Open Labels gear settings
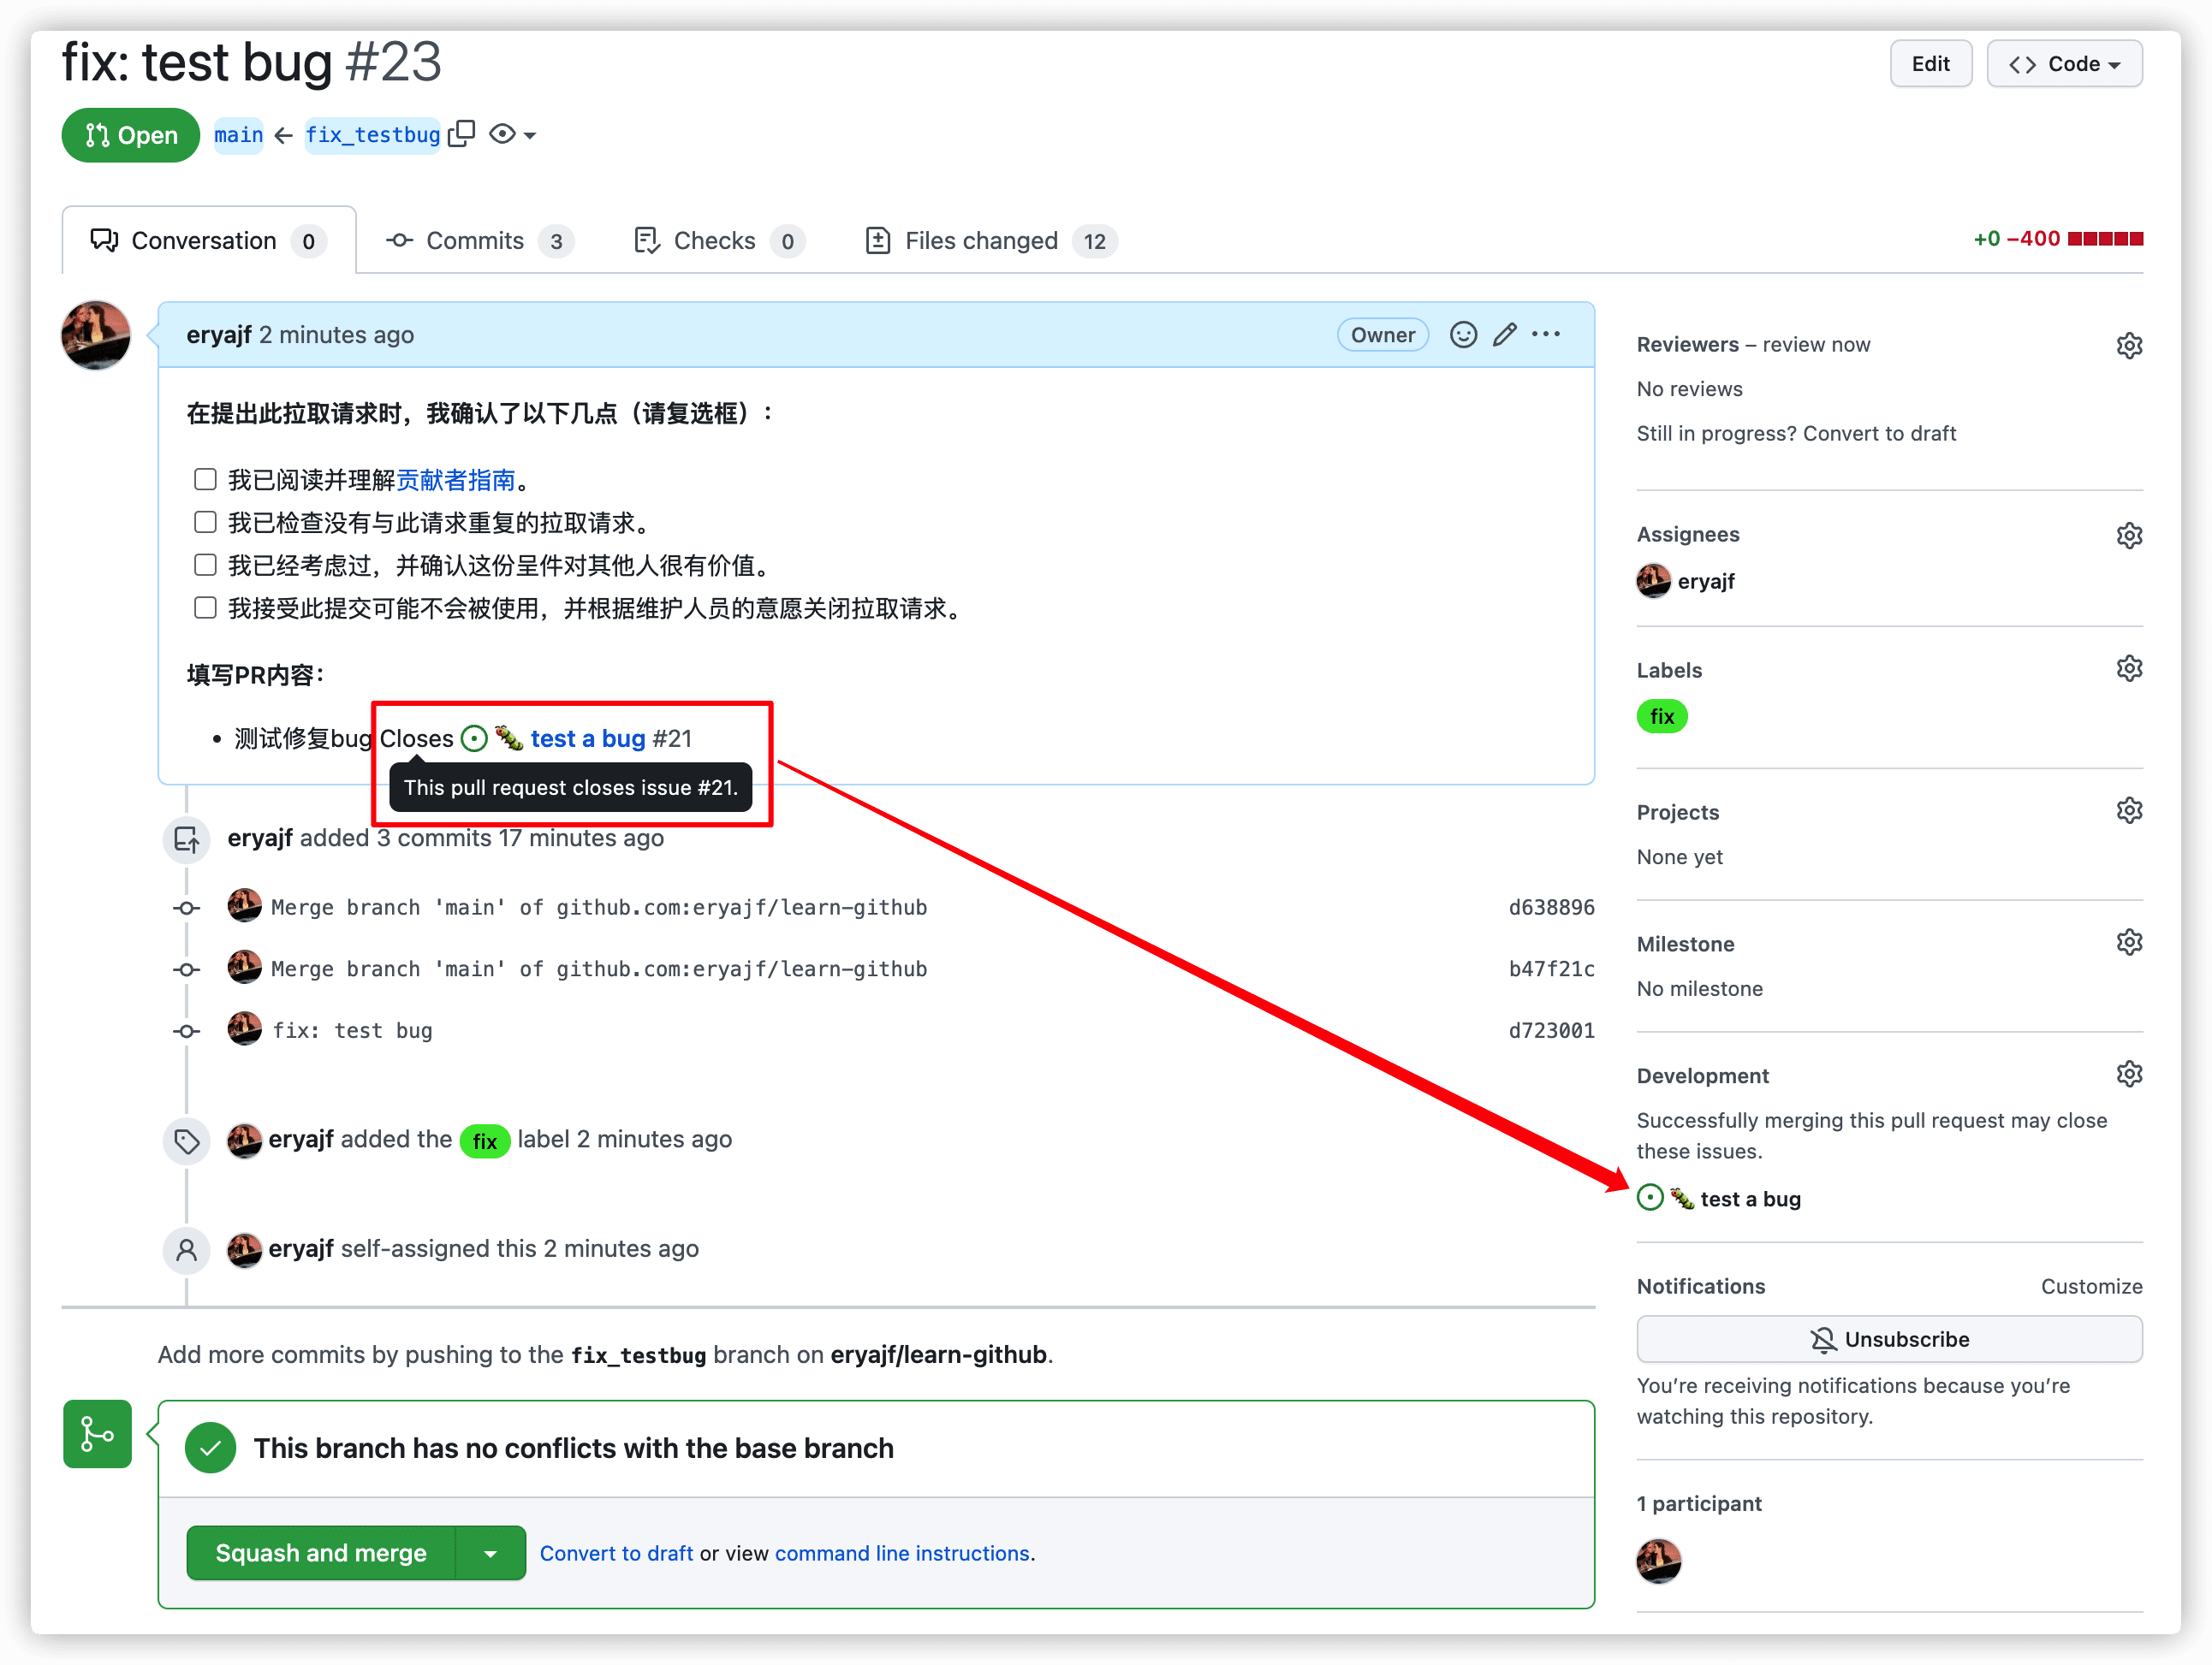 [2129, 668]
